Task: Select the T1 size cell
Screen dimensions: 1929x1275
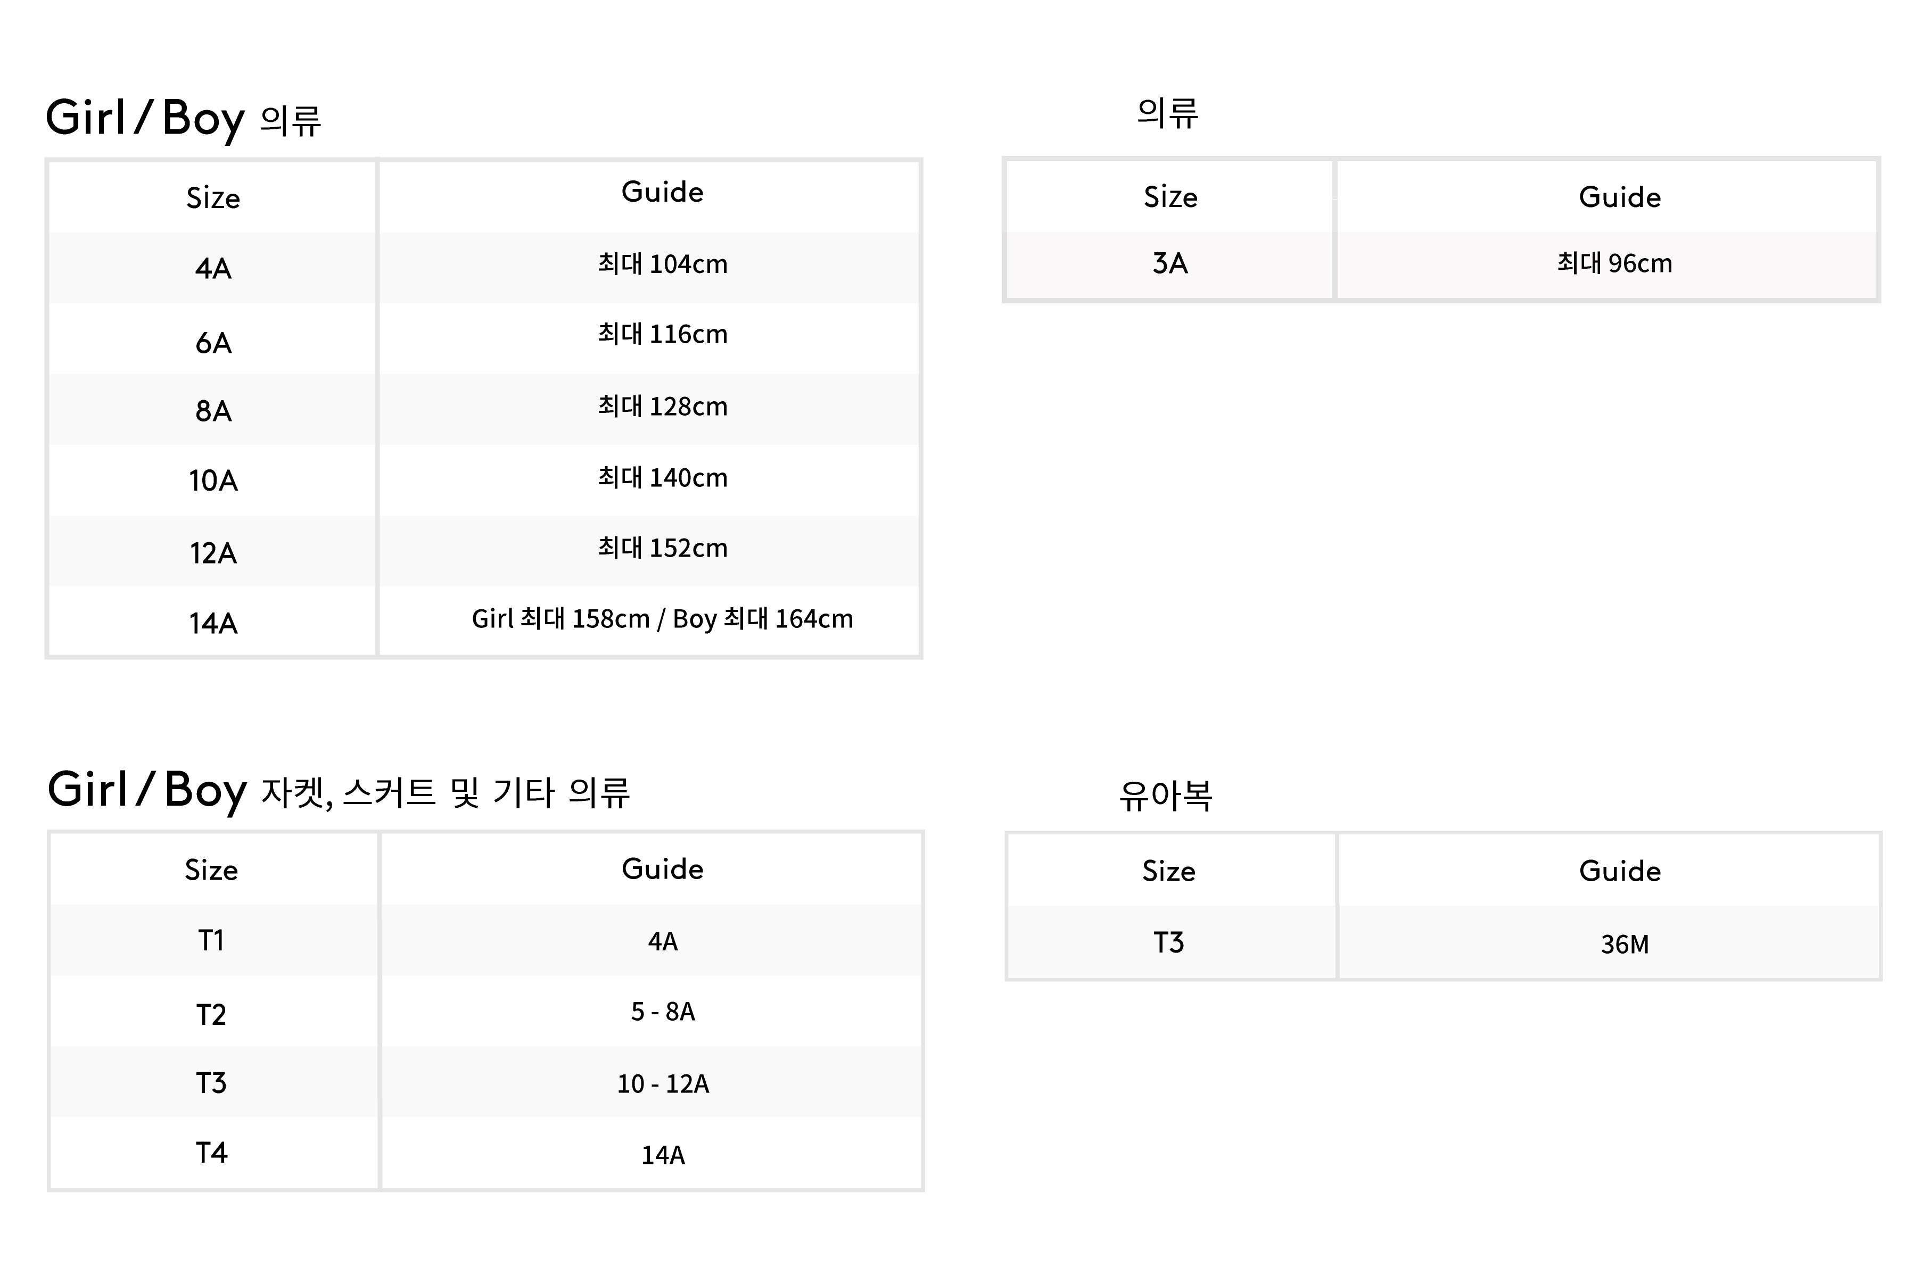Action: [x=211, y=941]
